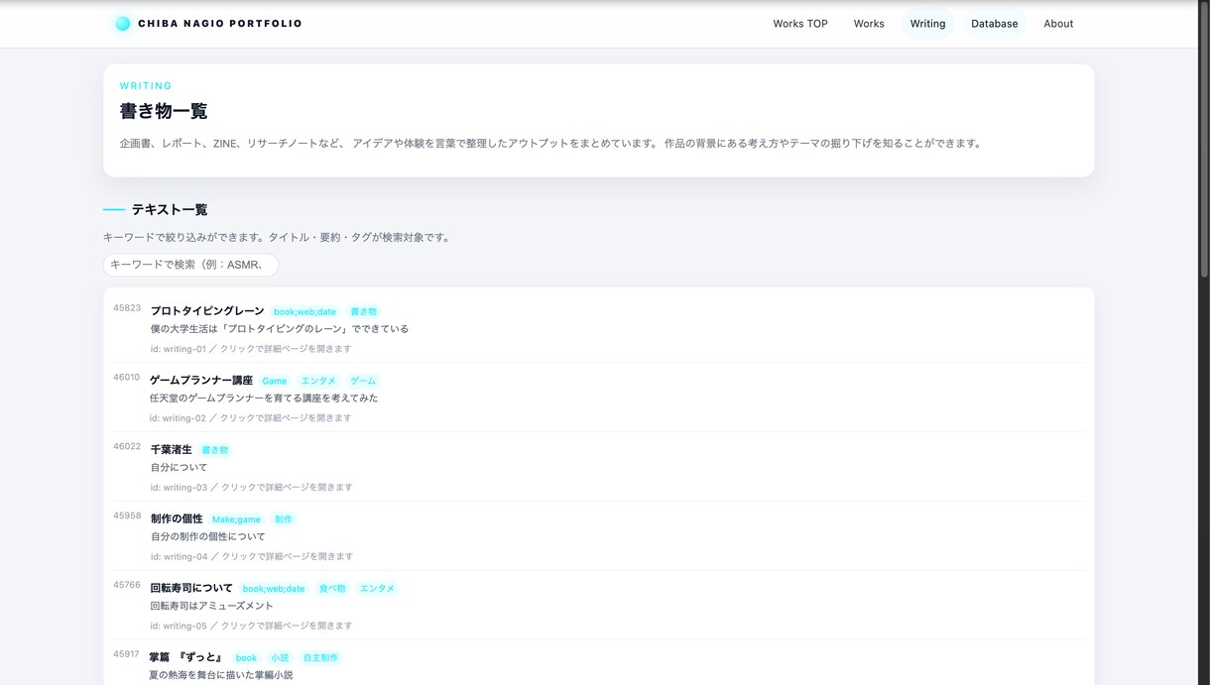Image resolution: width=1210 pixels, height=685 pixels.
Task: Click the summary text 自分について
Action: point(180,468)
